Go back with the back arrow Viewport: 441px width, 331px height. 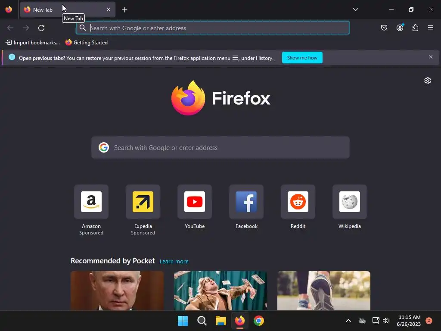[x=10, y=28]
